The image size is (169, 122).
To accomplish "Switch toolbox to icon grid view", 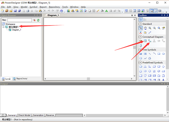I will click(141, 19).
